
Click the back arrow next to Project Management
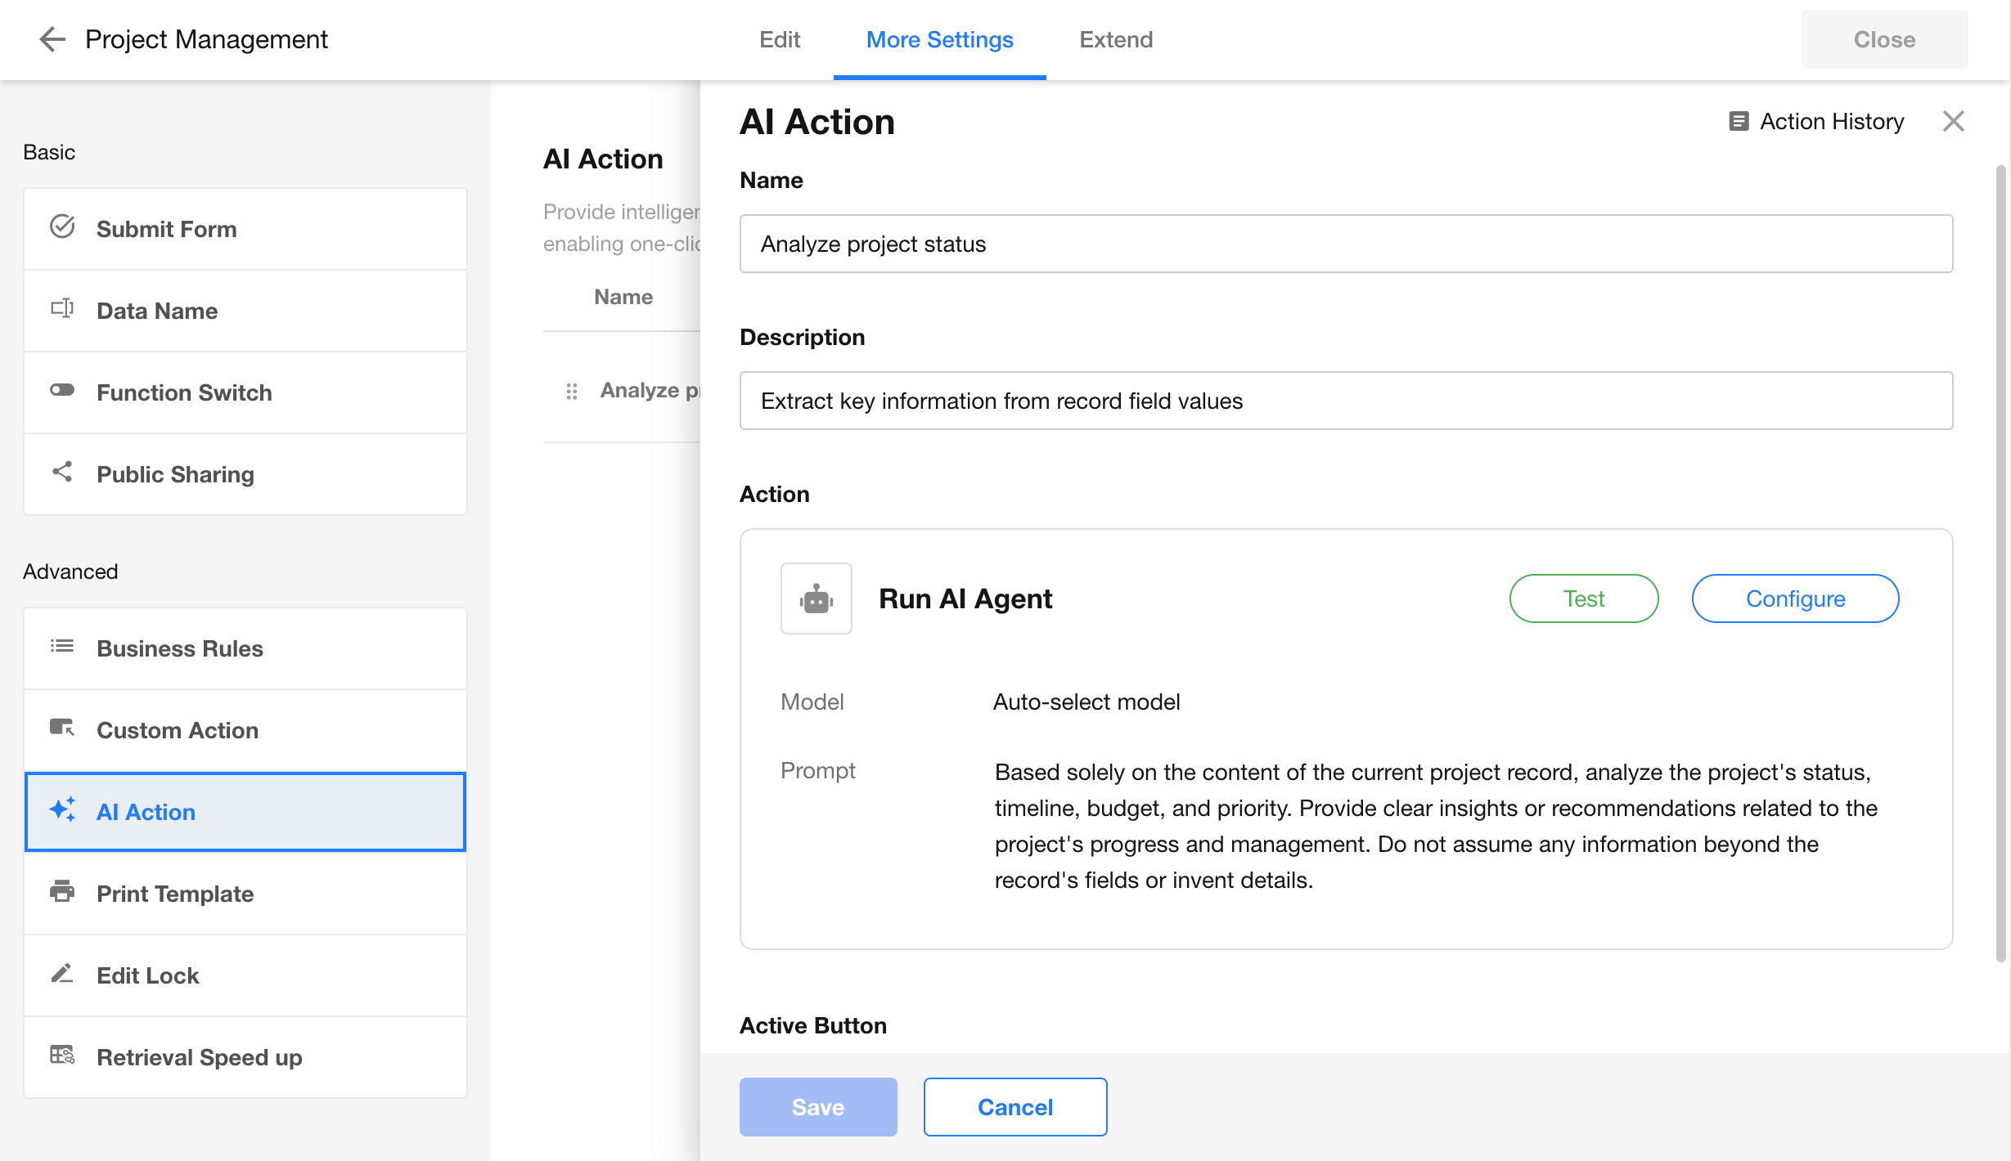pyautogui.click(x=52, y=39)
